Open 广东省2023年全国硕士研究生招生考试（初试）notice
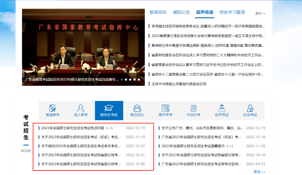The image size is (302, 175). (x=201, y=137)
